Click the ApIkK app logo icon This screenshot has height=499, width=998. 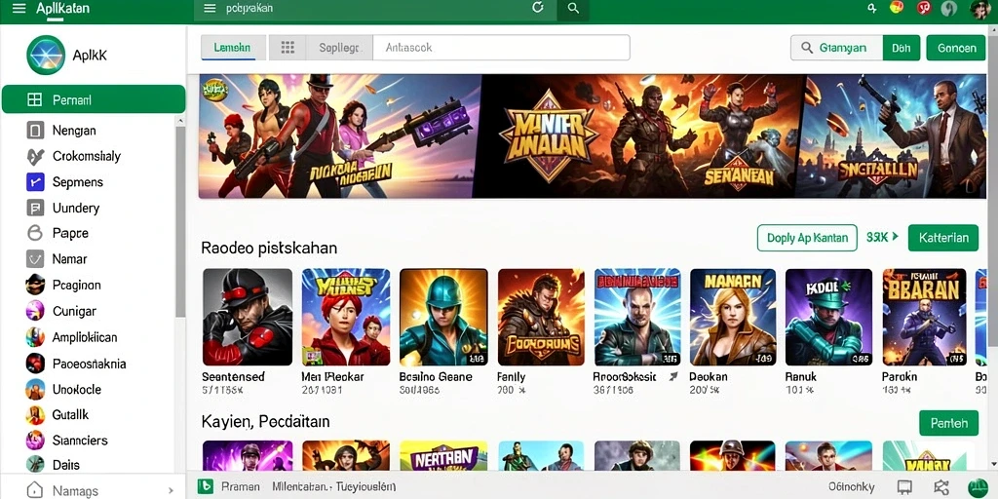46,55
